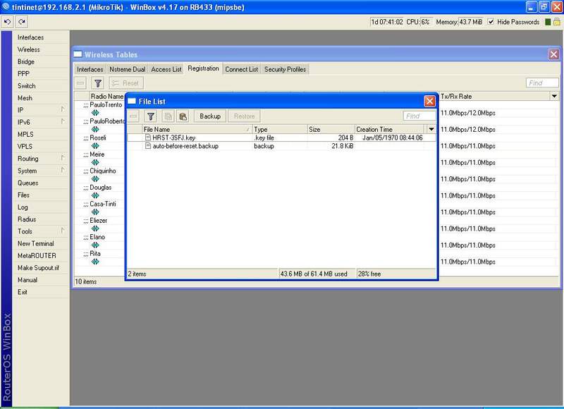Open the File List column chooser dropdown

[431, 129]
